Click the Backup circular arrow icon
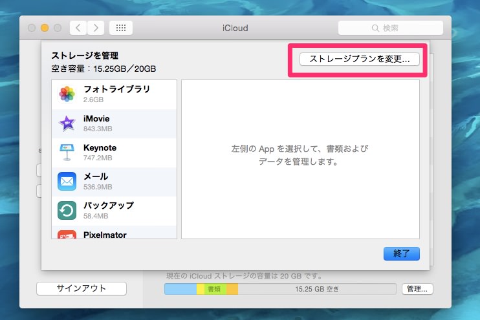 (67, 210)
